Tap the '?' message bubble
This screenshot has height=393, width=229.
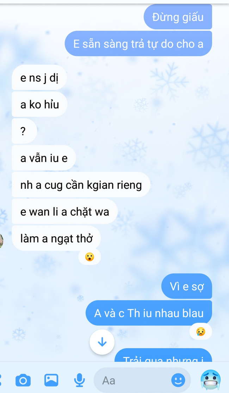coord(25,131)
